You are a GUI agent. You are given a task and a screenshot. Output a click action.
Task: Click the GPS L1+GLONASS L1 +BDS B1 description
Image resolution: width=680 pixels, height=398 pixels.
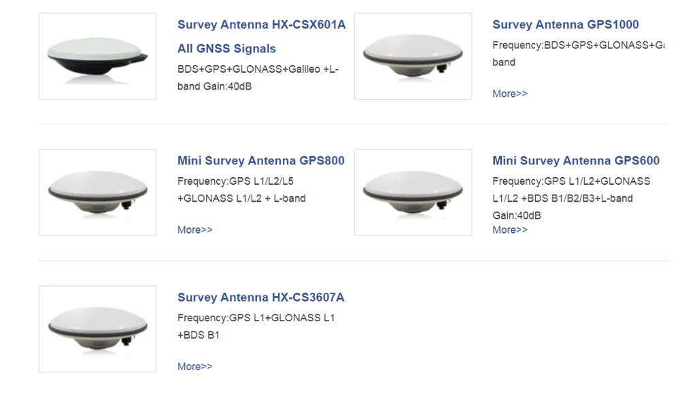point(256,327)
